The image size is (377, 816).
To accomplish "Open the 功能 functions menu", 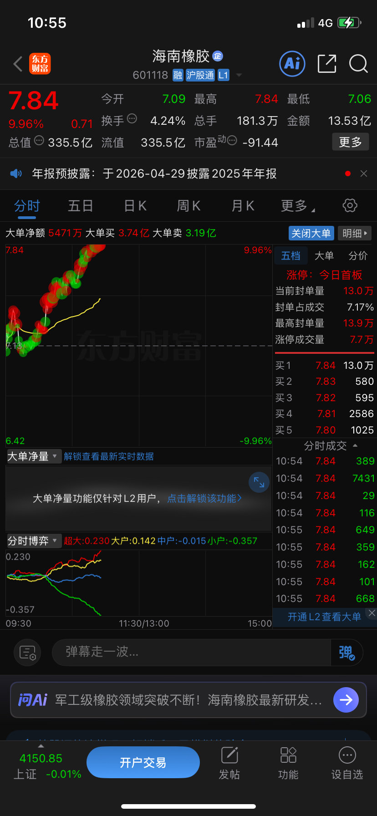I will tap(288, 763).
